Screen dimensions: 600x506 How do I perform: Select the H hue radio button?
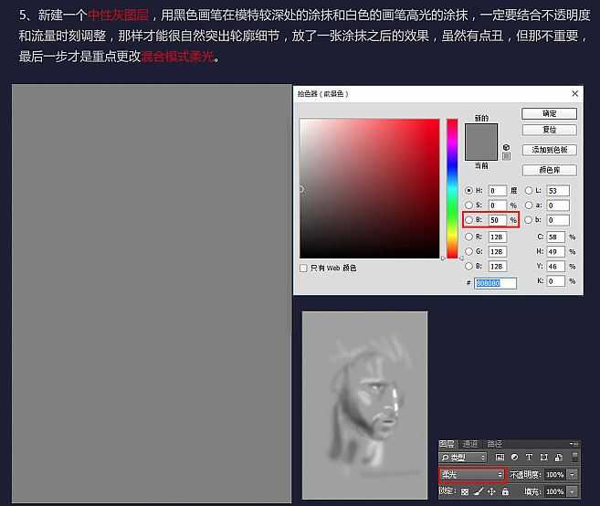tap(469, 191)
